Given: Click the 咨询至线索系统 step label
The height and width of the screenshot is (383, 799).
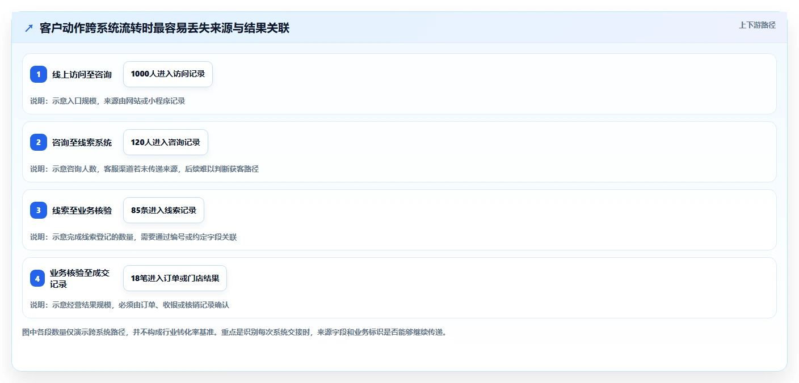Looking at the screenshot, I should point(82,142).
